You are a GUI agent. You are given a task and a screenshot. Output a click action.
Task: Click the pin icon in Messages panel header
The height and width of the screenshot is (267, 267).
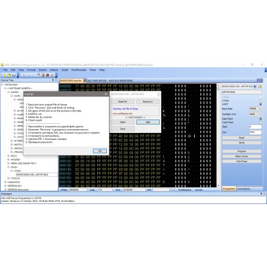click(261, 193)
